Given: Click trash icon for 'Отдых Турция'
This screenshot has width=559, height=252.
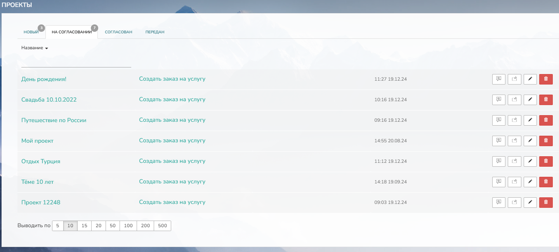Looking at the screenshot, I should (x=546, y=161).
